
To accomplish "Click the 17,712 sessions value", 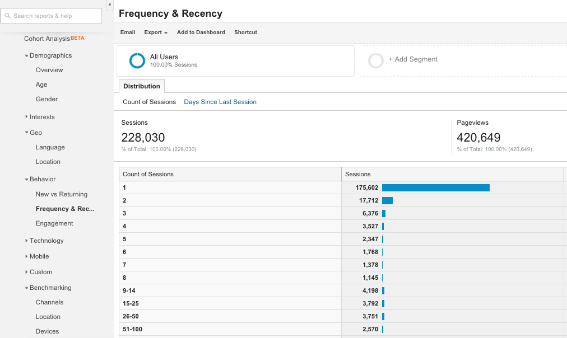I will tap(369, 200).
